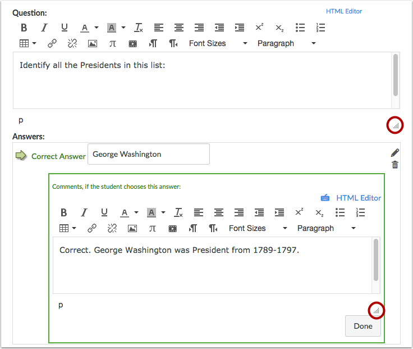Toggle Underline in the Question toolbar
The width and height of the screenshot is (413, 349).
(x=65, y=28)
